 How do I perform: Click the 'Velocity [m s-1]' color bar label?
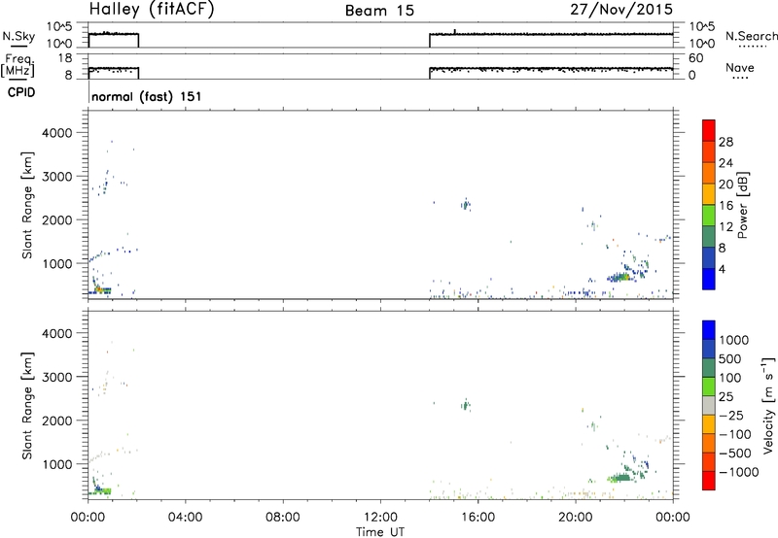(768, 405)
